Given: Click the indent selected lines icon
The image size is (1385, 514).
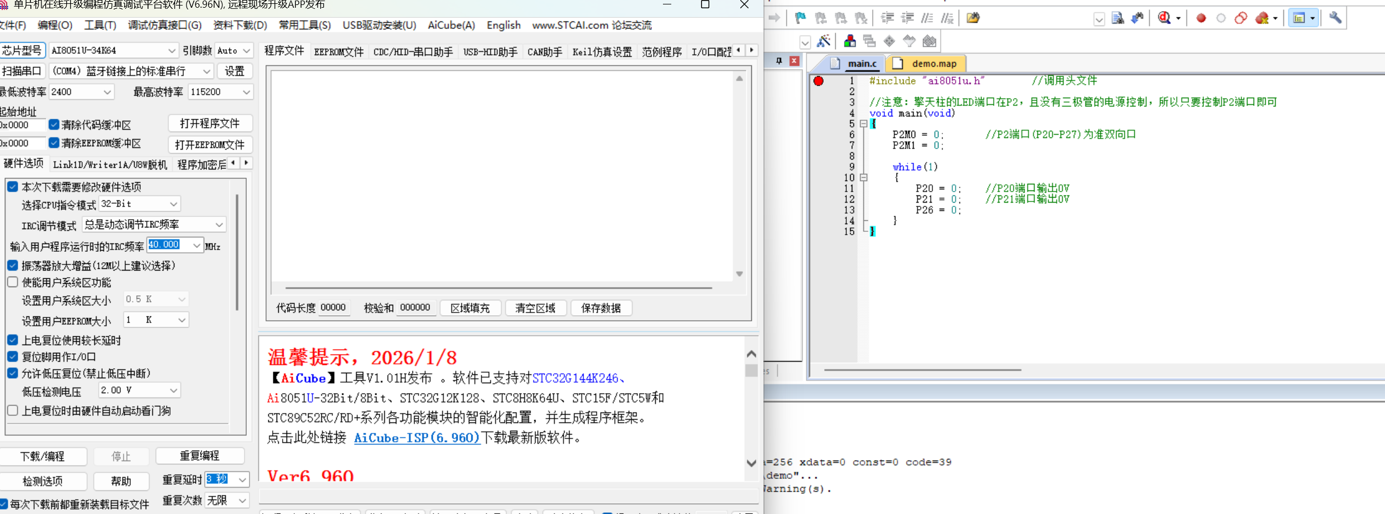Looking at the screenshot, I should click(x=887, y=18).
